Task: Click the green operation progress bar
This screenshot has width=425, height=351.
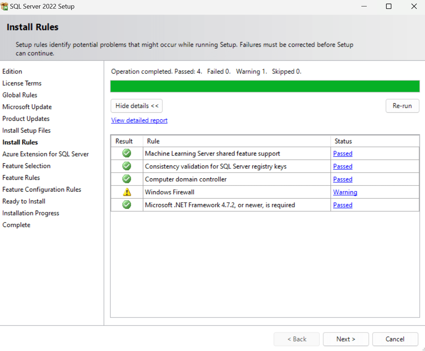Action: click(265, 86)
